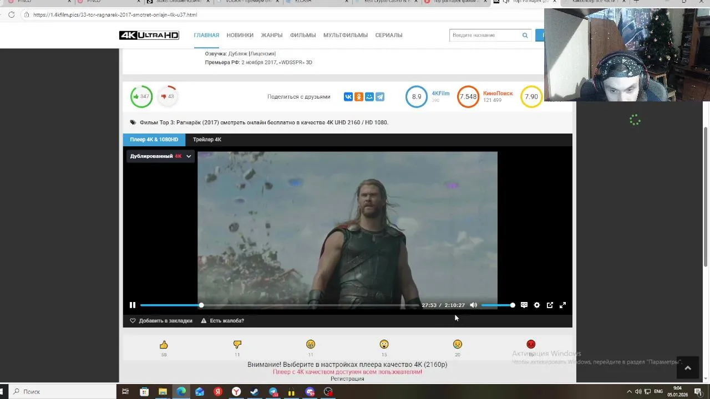Mute the player volume speaker icon

point(473,305)
